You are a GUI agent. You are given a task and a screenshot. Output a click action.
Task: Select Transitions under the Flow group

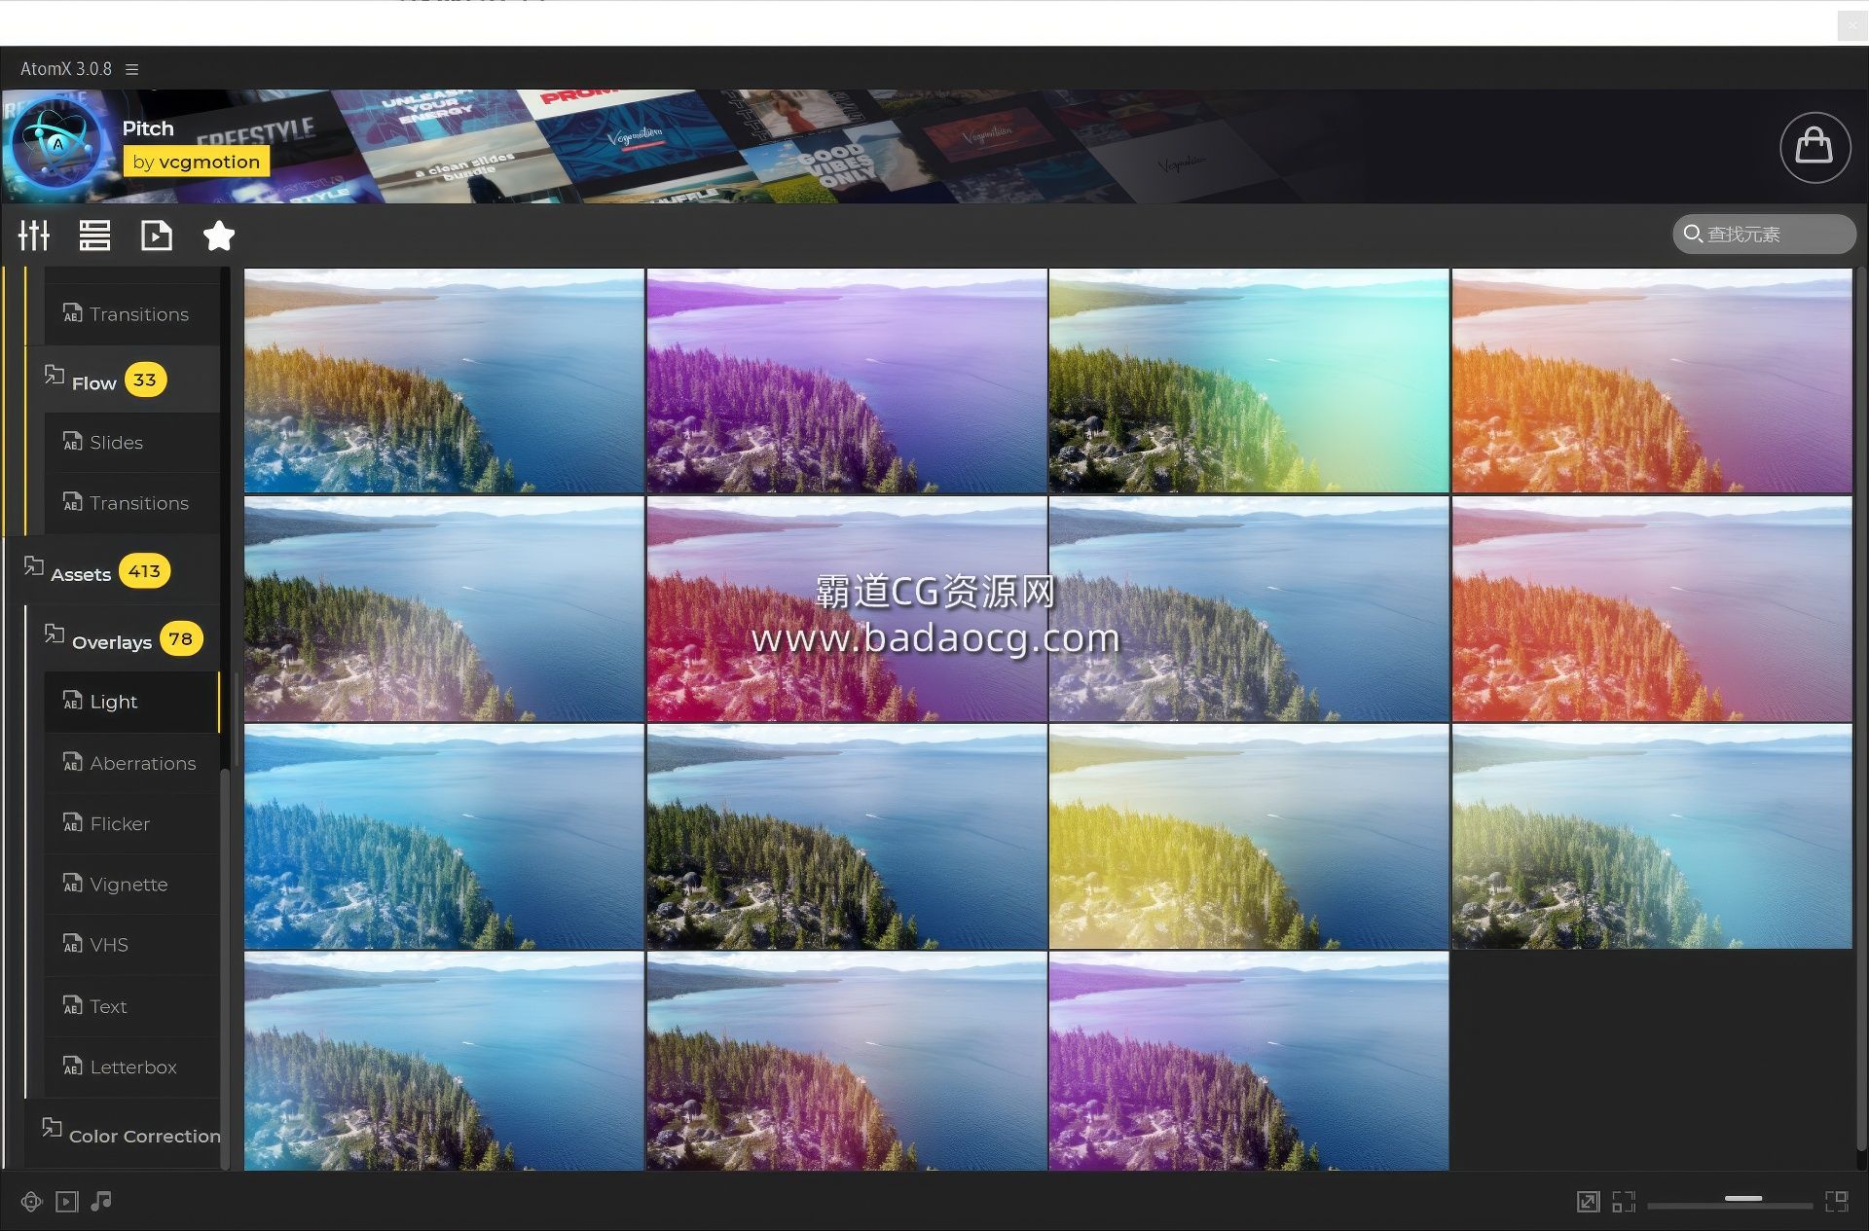pos(132,503)
